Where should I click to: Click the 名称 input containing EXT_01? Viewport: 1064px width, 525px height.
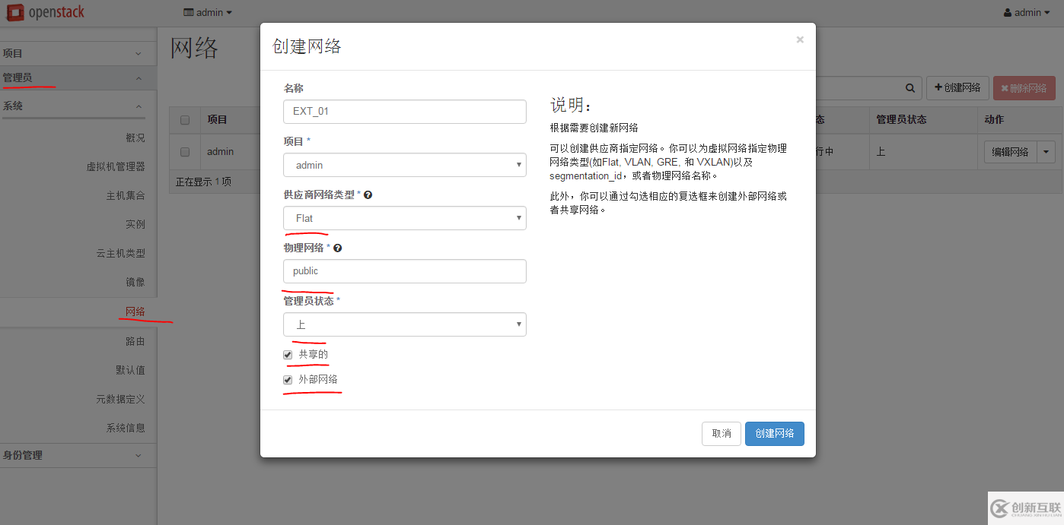coord(405,112)
